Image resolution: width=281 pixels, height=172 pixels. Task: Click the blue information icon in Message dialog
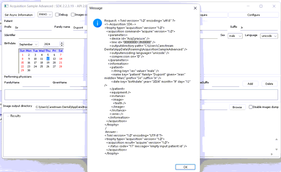click(97, 23)
